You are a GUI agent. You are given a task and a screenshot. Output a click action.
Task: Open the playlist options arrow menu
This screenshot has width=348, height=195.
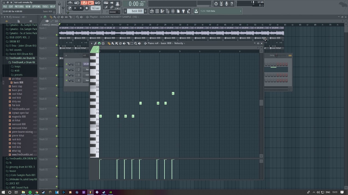[x=42, y=17]
